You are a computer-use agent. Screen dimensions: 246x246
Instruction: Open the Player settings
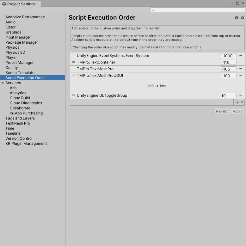click(11, 58)
